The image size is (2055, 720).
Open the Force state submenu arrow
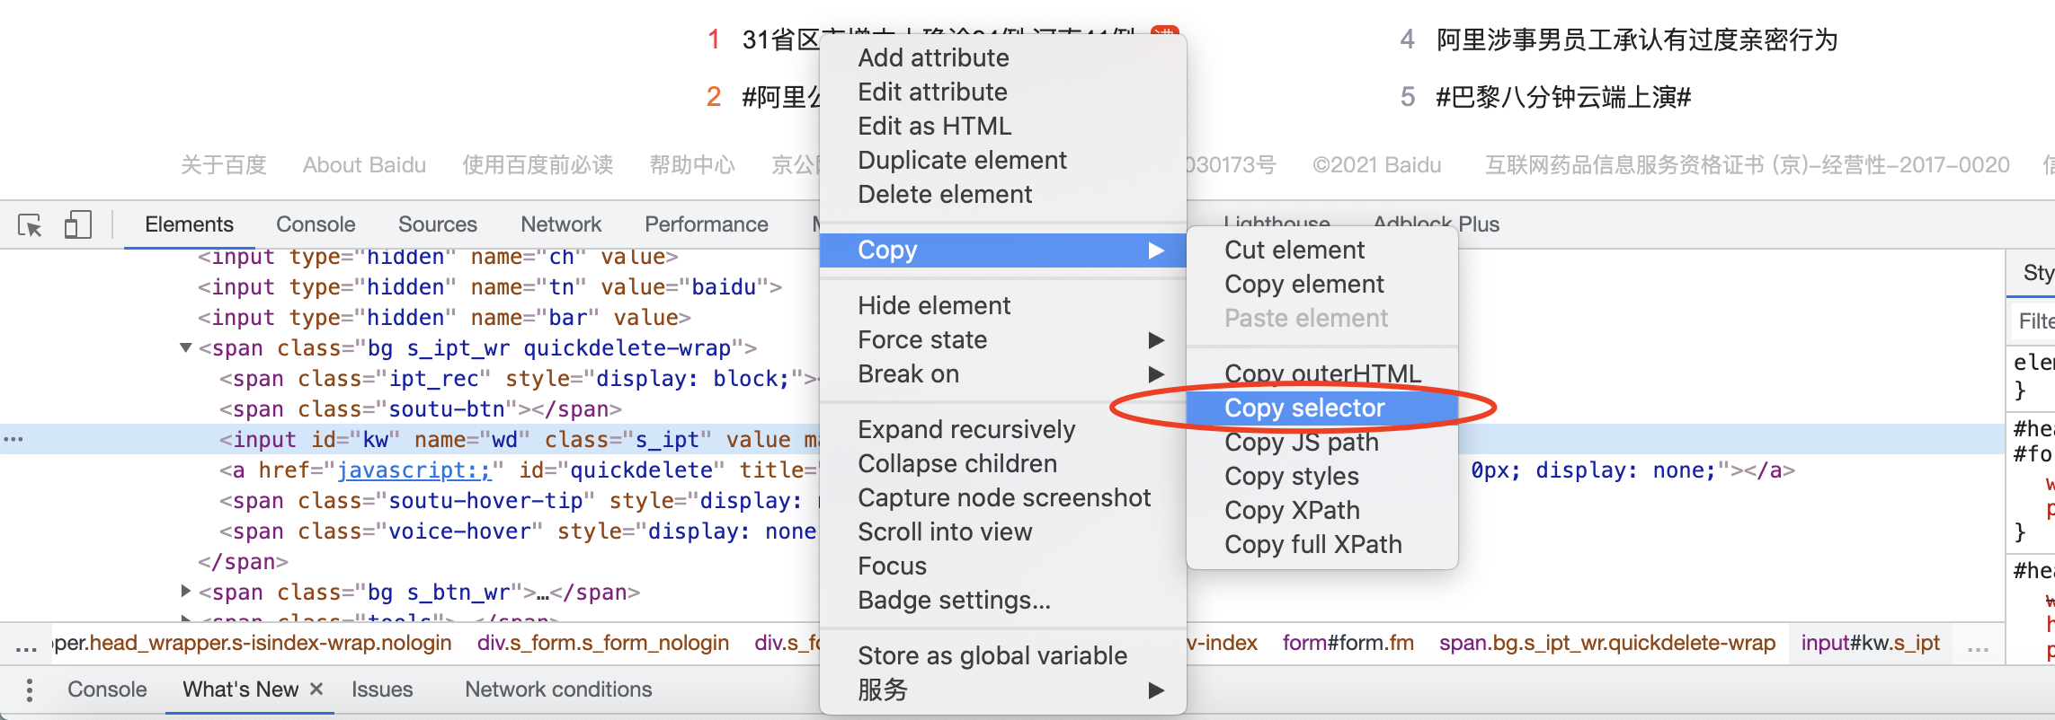click(x=1156, y=340)
